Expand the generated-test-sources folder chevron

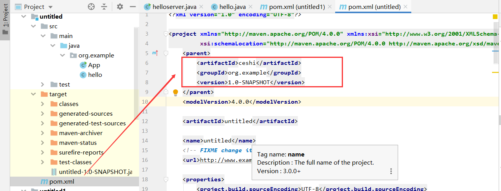[43, 123]
